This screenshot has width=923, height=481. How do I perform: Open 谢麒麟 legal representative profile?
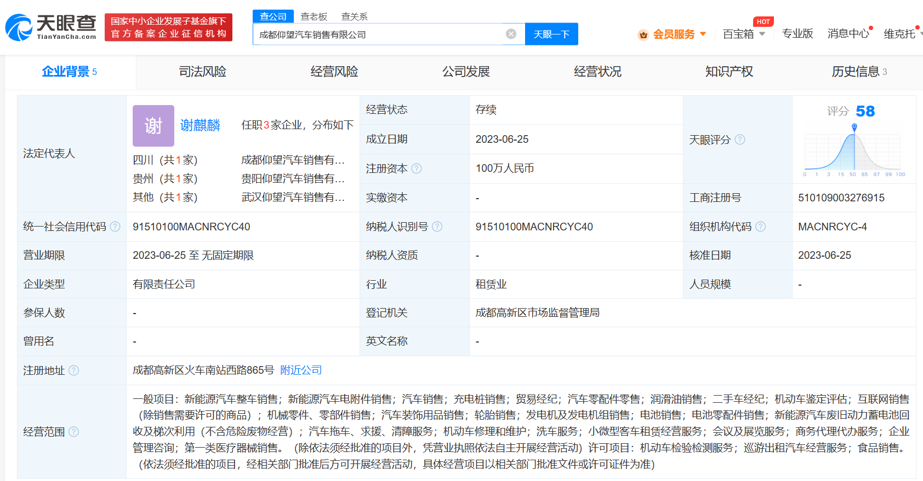tap(200, 125)
